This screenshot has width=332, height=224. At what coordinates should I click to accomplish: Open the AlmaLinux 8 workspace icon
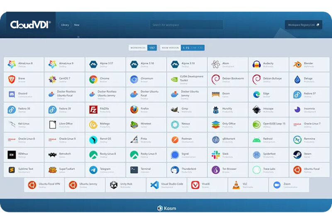(x=12, y=64)
